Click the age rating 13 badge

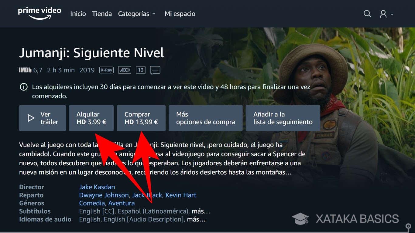pos(140,70)
